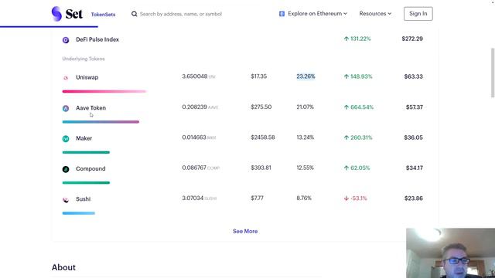
Task: Click the Uniswap pink allocation bar
Action: click(x=104, y=91)
